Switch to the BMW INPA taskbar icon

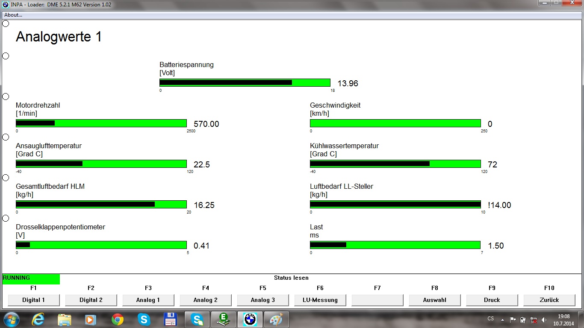click(x=250, y=319)
